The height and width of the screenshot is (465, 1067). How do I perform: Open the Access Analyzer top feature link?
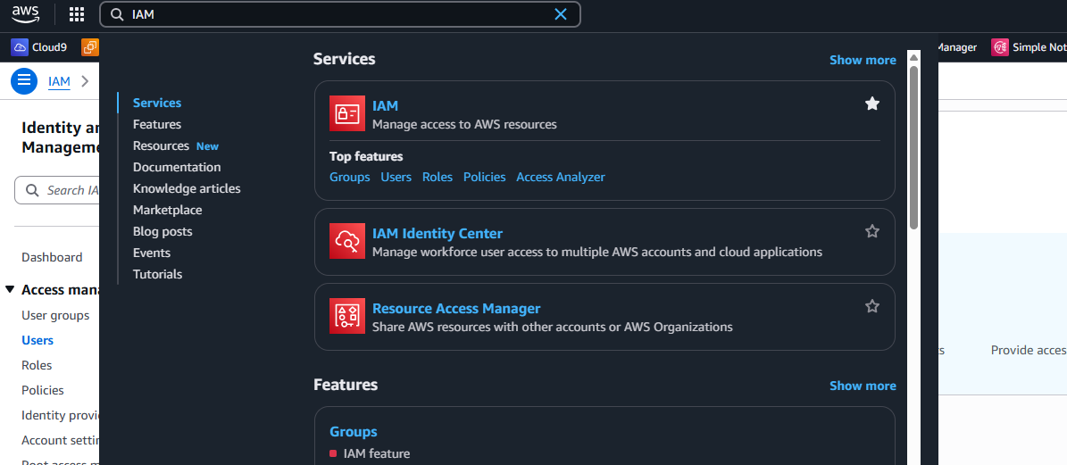(560, 177)
